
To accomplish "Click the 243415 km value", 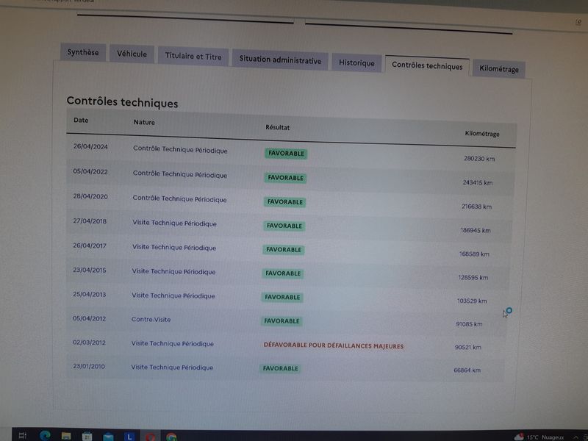I will point(477,183).
